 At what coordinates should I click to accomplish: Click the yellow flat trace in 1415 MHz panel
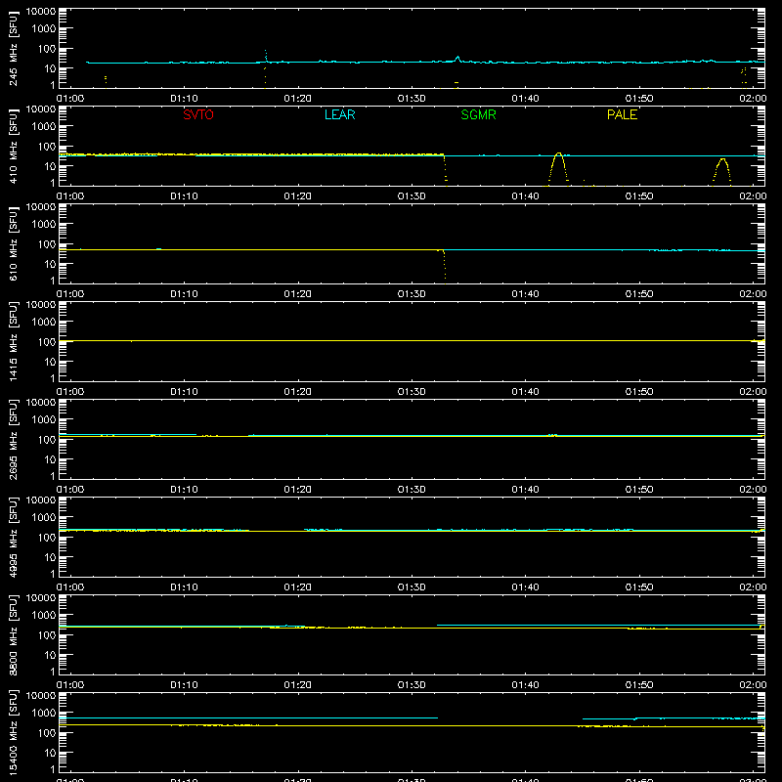412,340
